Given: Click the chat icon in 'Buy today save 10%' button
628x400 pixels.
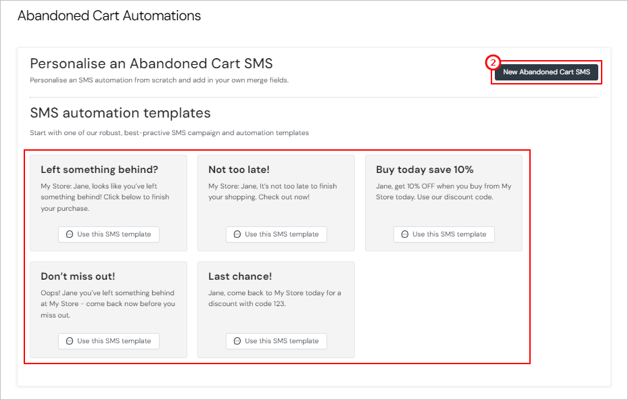Looking at the screenshot, I should click(x=405, y=234).
